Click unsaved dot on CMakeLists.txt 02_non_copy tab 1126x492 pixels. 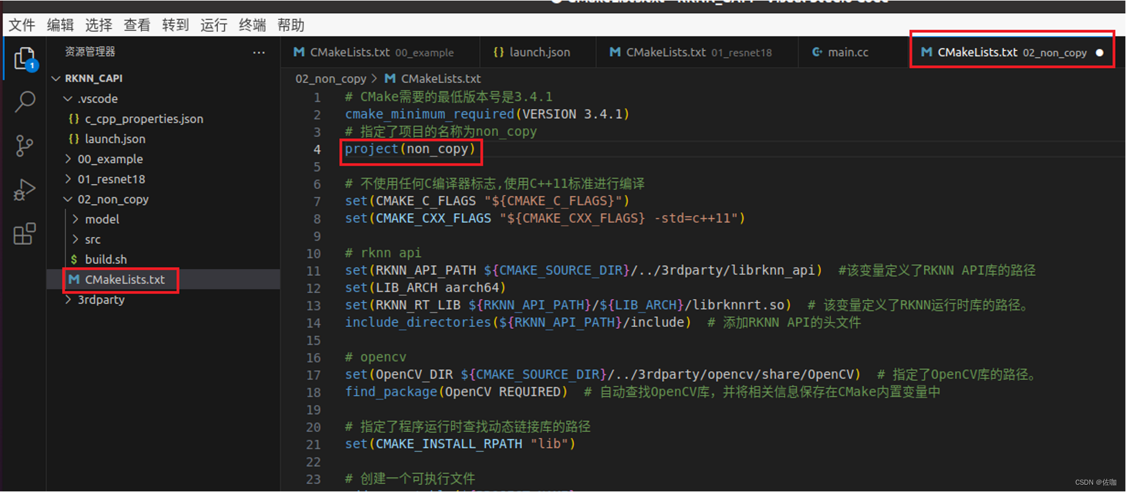(1100, 52)
